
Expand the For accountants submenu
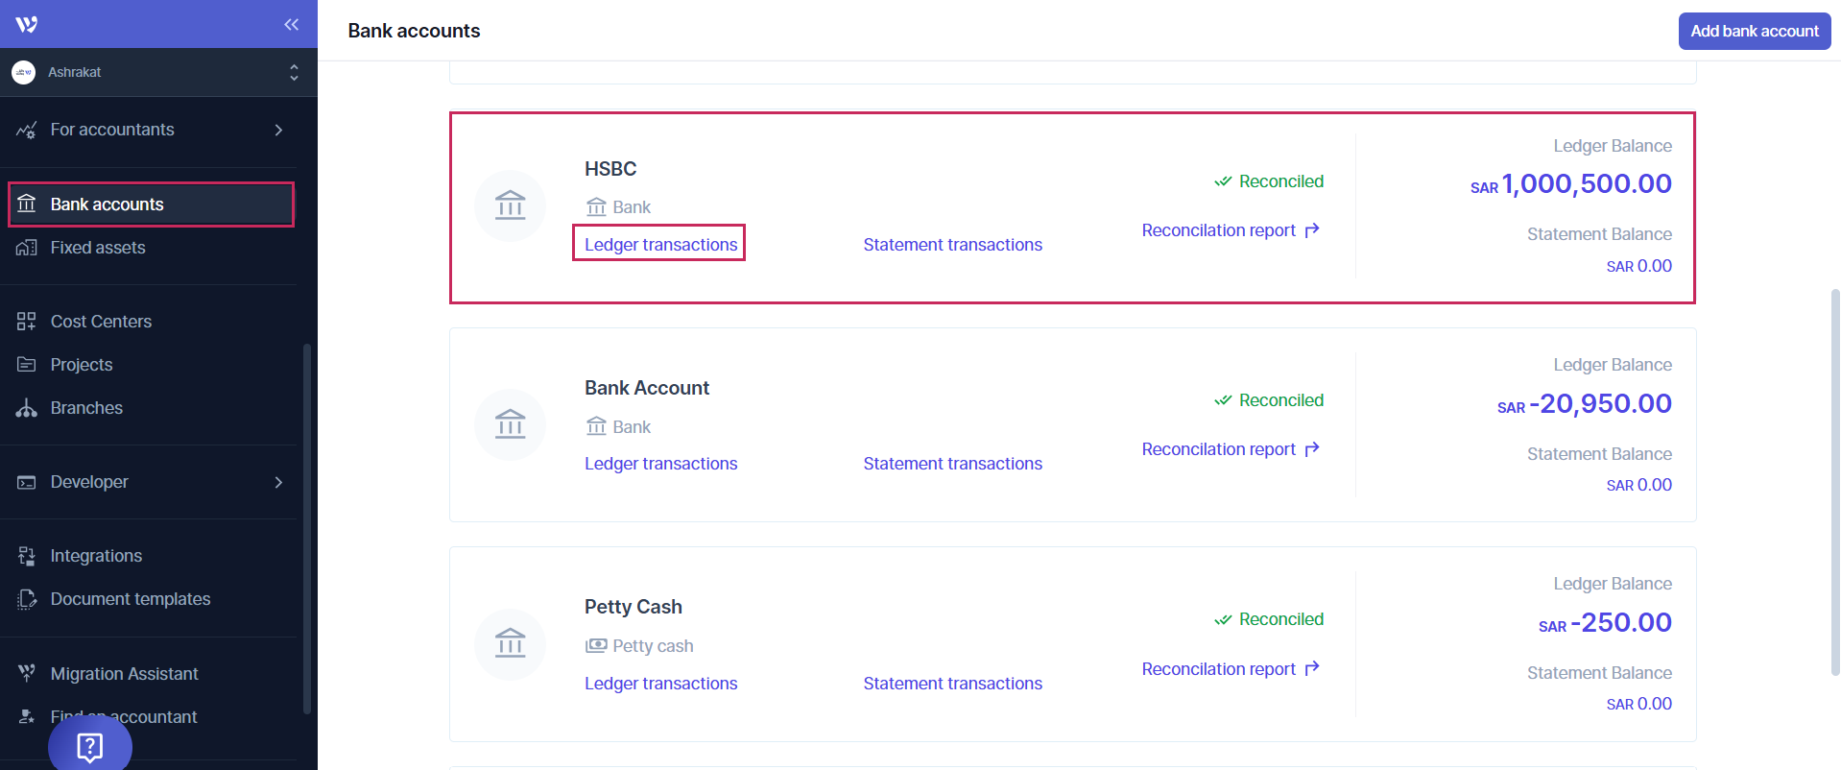278,130
